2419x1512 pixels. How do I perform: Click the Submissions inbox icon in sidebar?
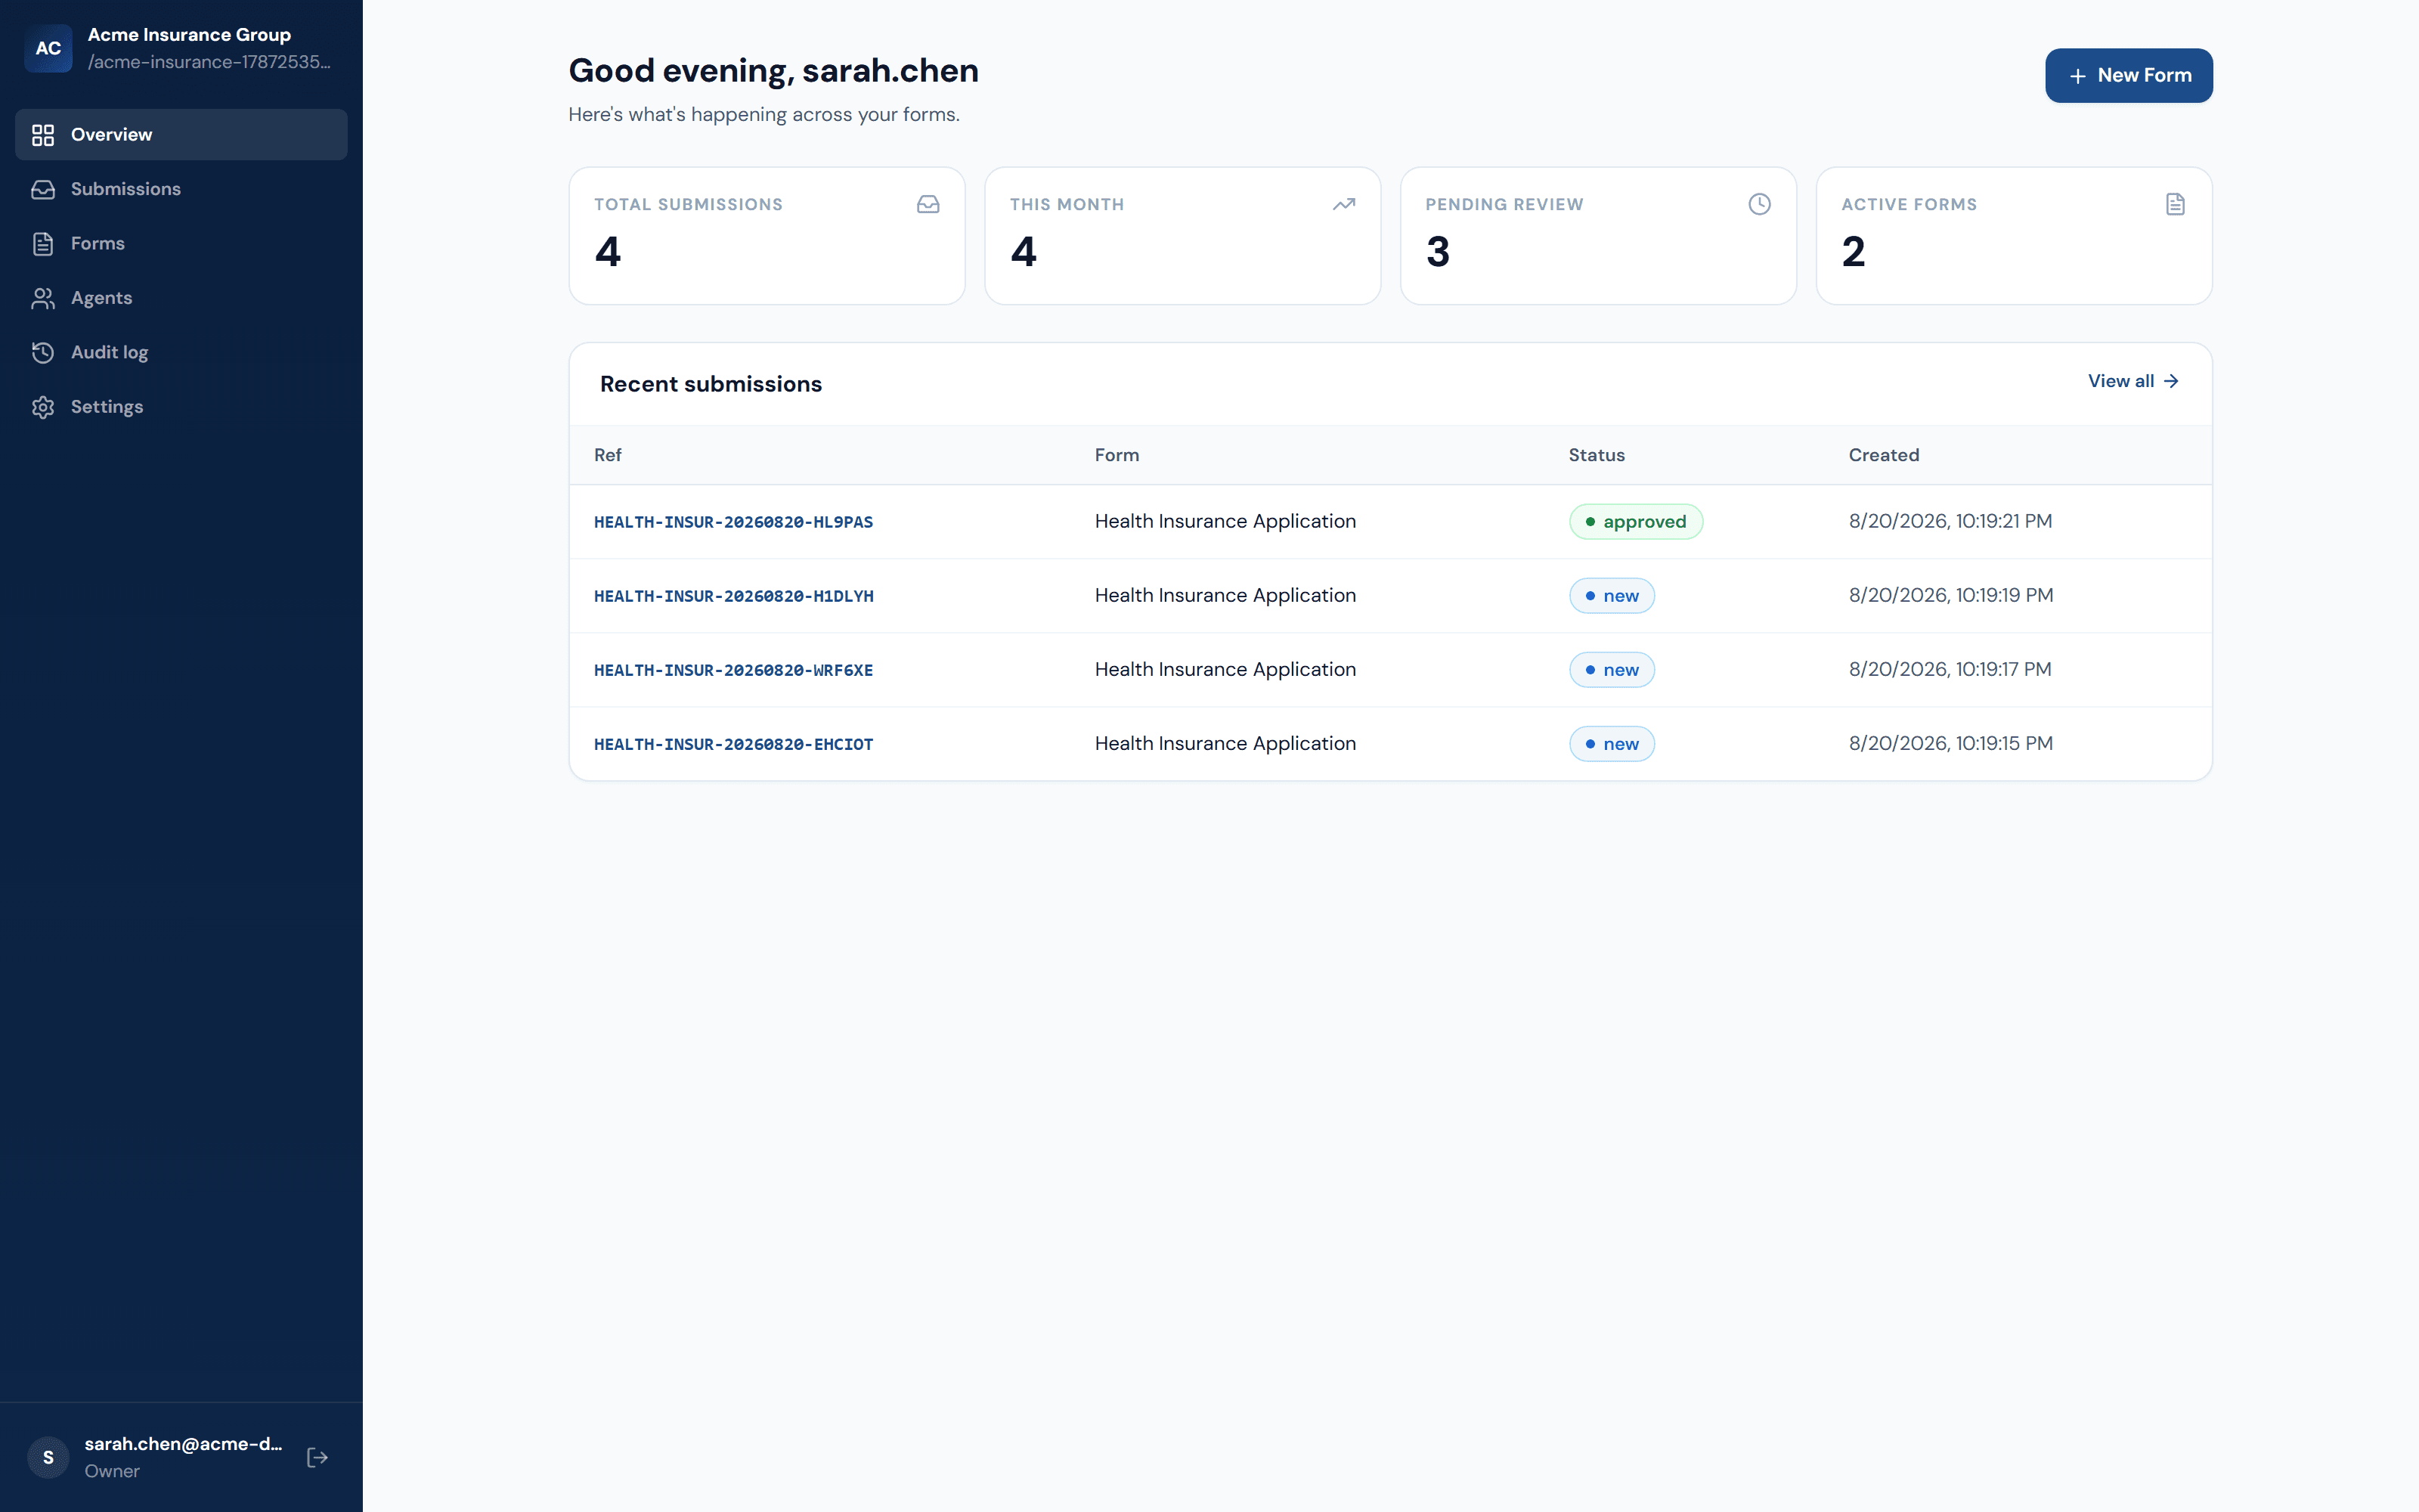tap(43, 189)
